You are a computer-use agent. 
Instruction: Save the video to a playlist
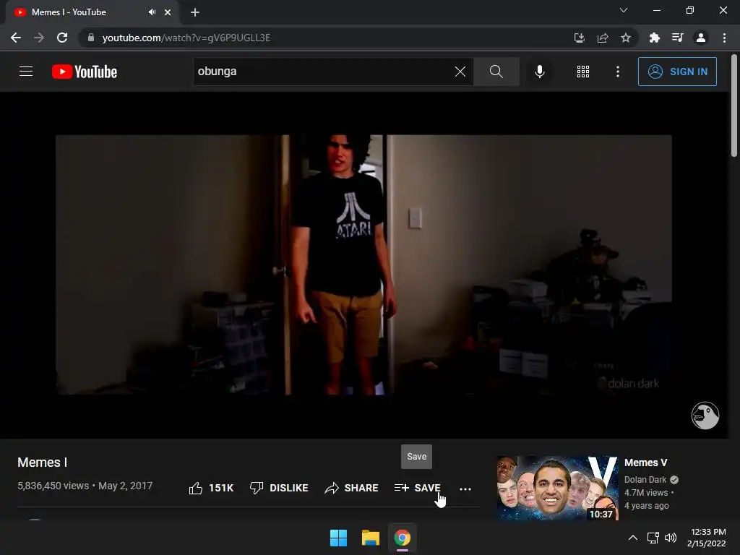click(x=417, y=488)
